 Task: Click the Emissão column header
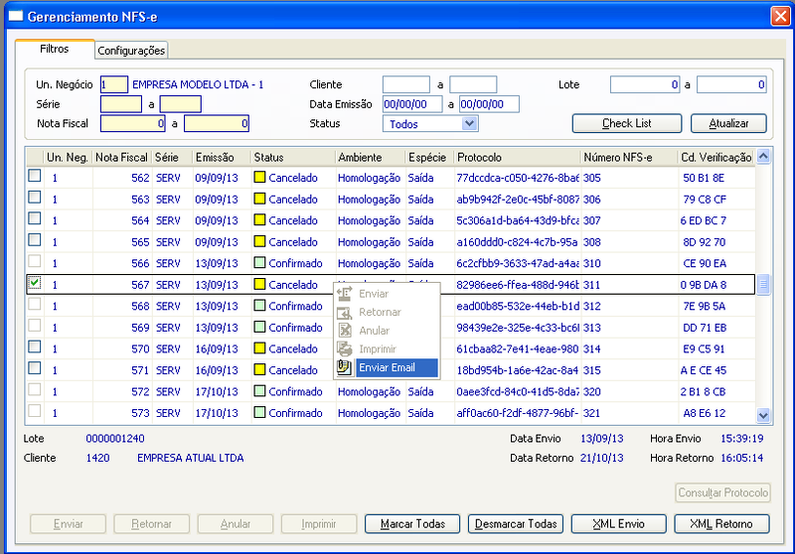[x=222, y=157]
